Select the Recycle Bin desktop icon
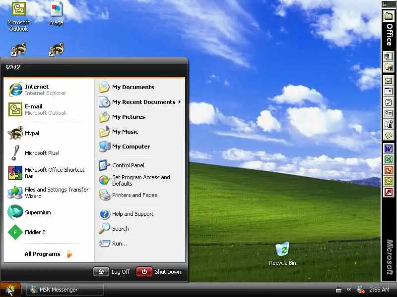 [x=282, y=253]
